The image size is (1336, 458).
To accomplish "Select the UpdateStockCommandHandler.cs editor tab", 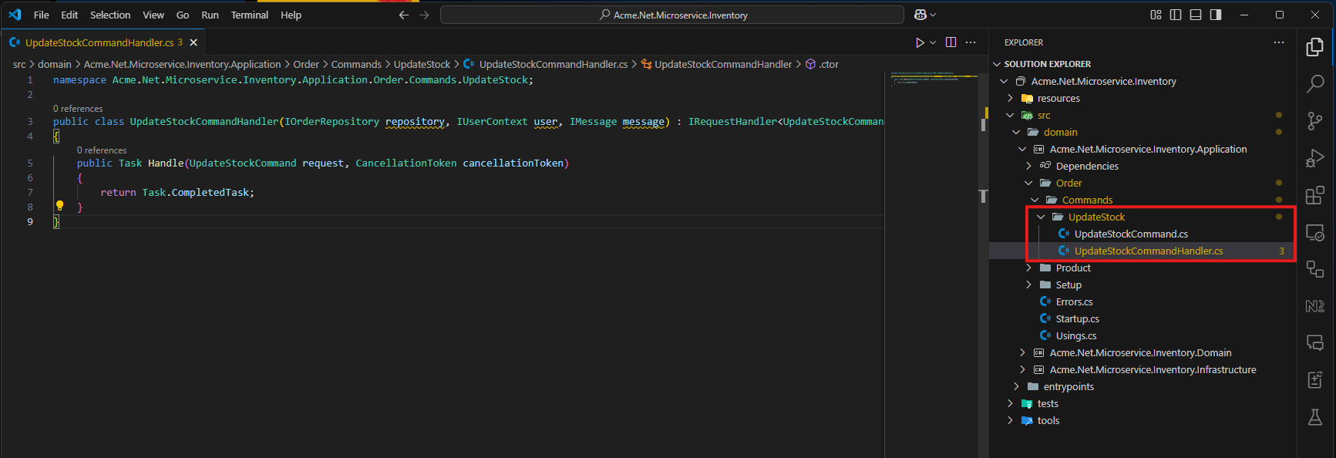I will pyautogui.click(x=104, y=42).
